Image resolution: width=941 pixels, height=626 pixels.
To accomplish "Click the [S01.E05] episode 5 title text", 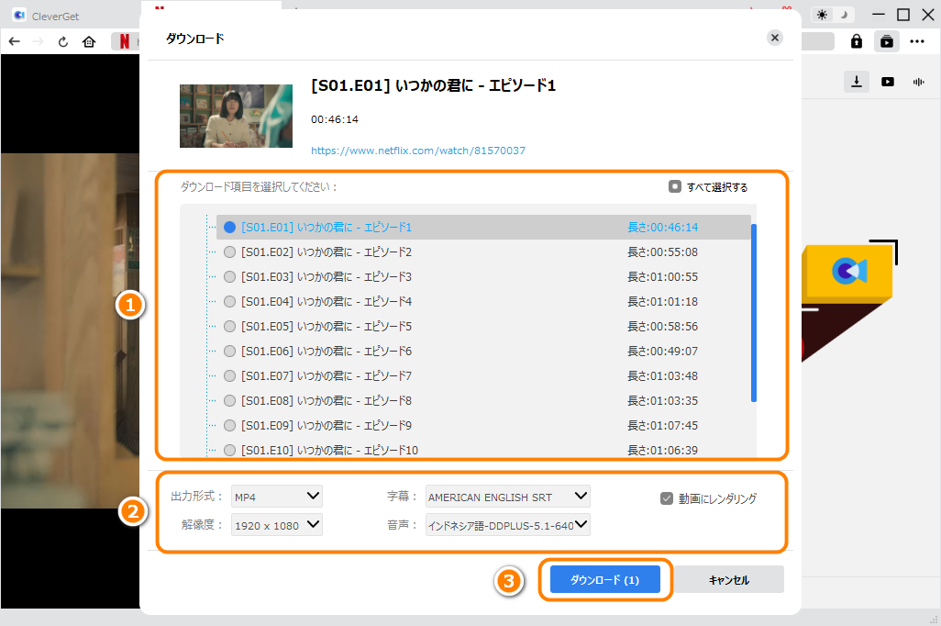I will pyautogui.click(x=327, y=326).
